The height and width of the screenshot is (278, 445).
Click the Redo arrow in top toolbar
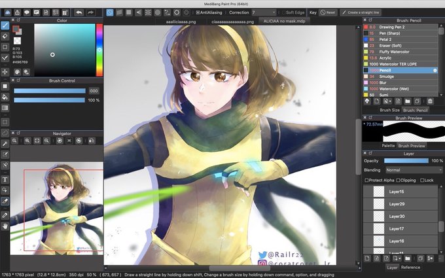pos(90,12)
